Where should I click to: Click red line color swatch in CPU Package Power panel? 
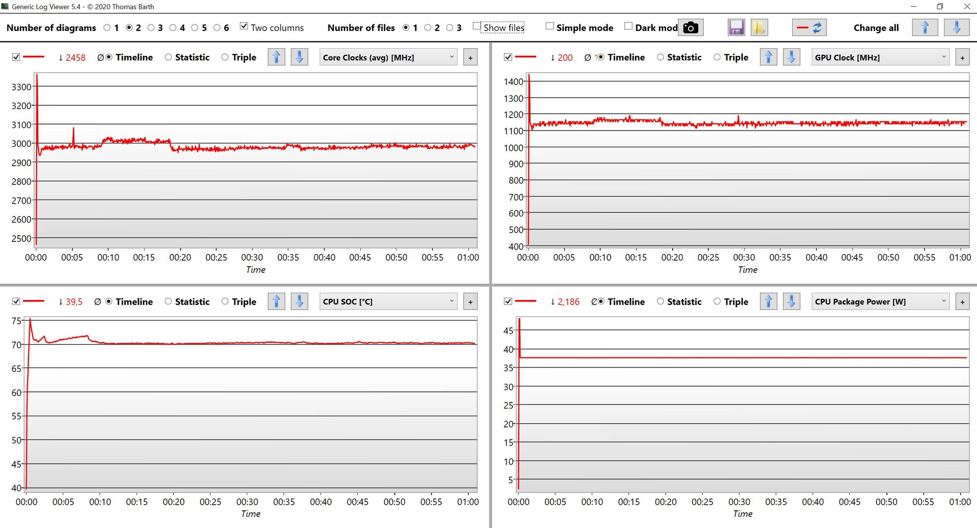(526, 301)
